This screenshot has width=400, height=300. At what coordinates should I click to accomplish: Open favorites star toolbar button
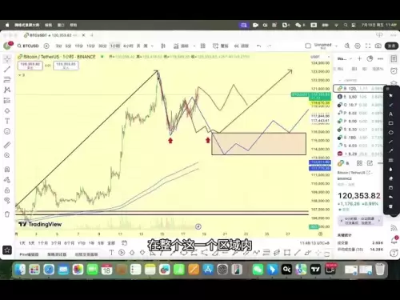(x=7, y=250)
